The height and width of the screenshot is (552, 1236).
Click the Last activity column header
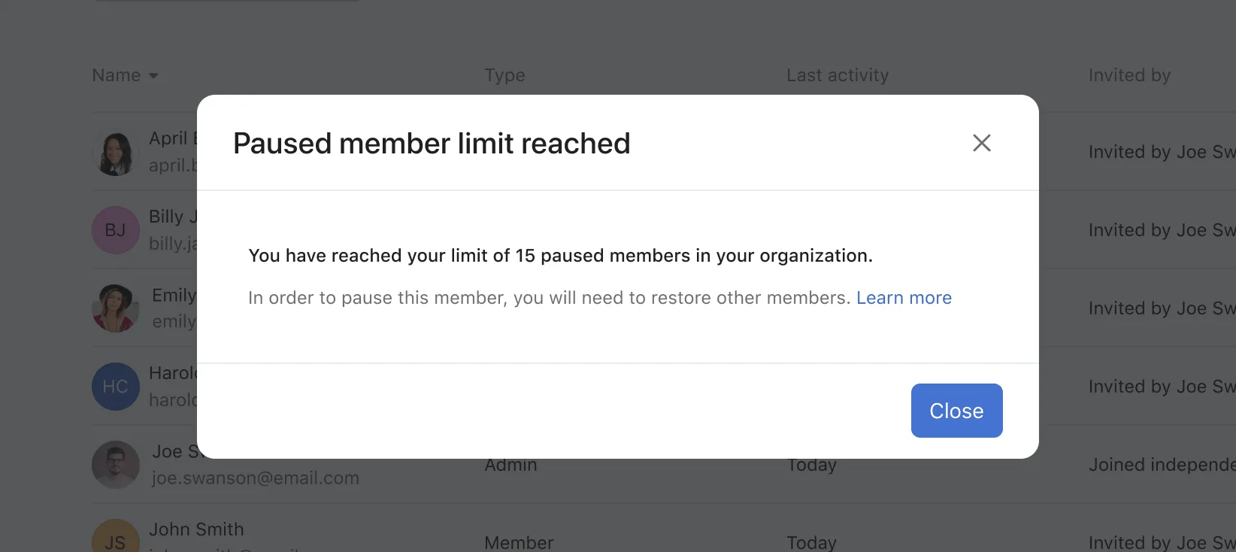click(837, 75)
